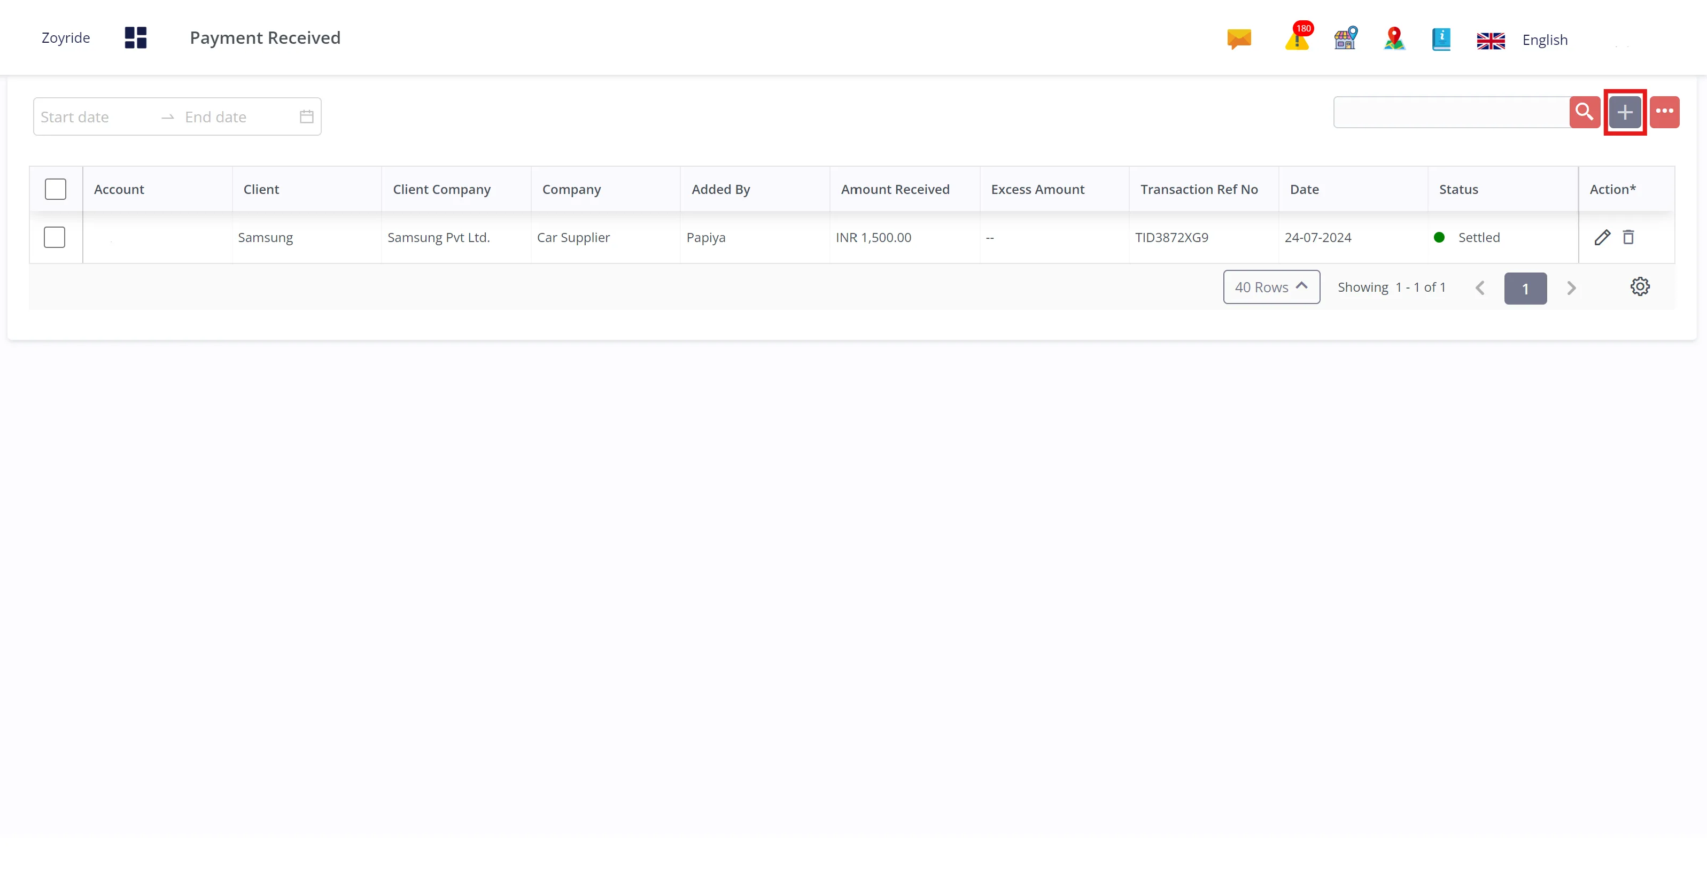The height and width of the screenshot is (887, 1707).
Task: Open the English language selector
Action: coord(1545,40)
